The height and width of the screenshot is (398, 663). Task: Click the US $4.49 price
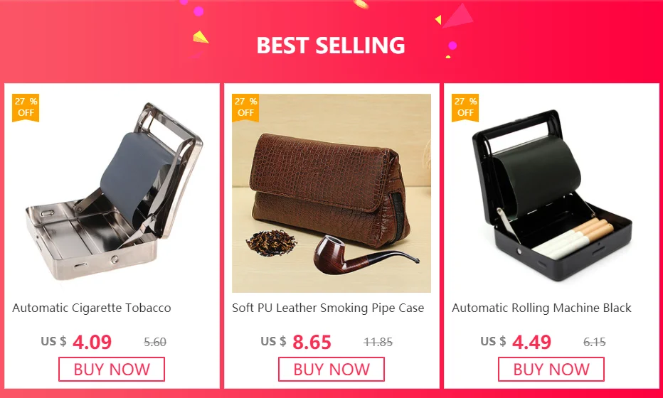tap(516, 342)
